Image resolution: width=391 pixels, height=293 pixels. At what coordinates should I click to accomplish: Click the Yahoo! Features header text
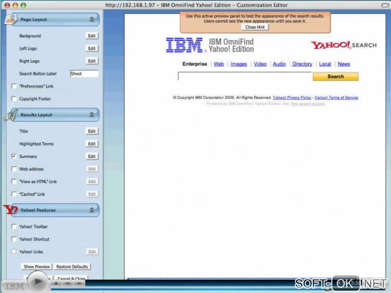click(x=38, y=210)
